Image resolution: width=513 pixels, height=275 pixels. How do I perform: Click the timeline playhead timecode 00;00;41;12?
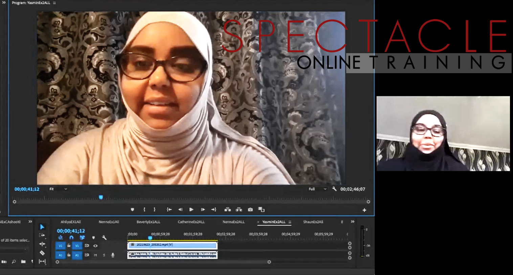pos(71,231)
